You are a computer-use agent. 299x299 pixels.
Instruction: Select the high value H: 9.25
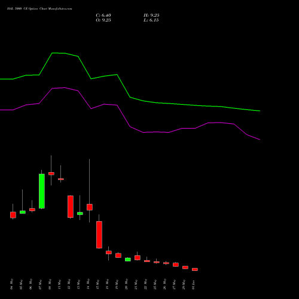coord(151,16)
